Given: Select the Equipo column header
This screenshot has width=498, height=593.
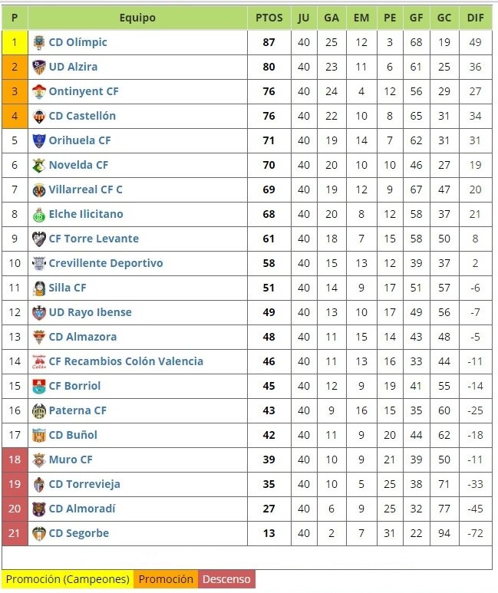Looking at the screenshot, I should (138, 18).
